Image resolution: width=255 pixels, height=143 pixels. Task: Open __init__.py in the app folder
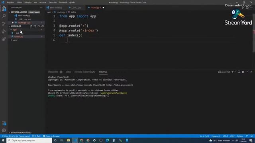[x=19, y=33]
